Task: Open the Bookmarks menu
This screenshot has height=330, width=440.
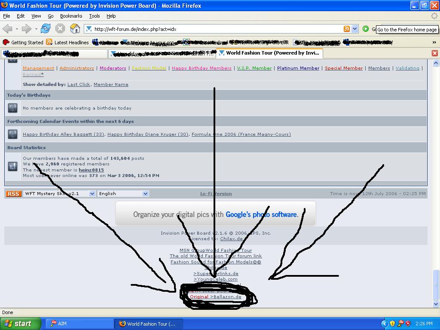Action: click(x=71, y=16)
